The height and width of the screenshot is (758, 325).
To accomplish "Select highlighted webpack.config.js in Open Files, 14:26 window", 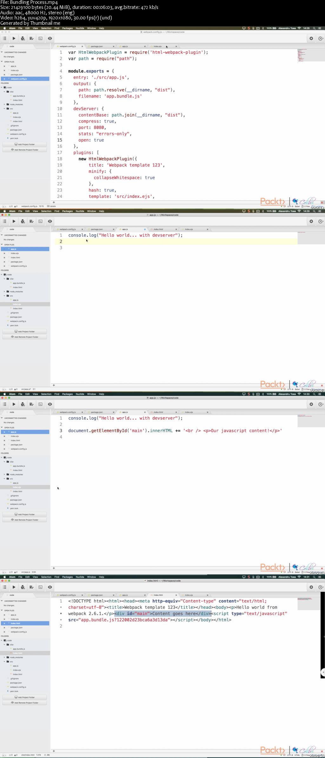I will 25,79.
